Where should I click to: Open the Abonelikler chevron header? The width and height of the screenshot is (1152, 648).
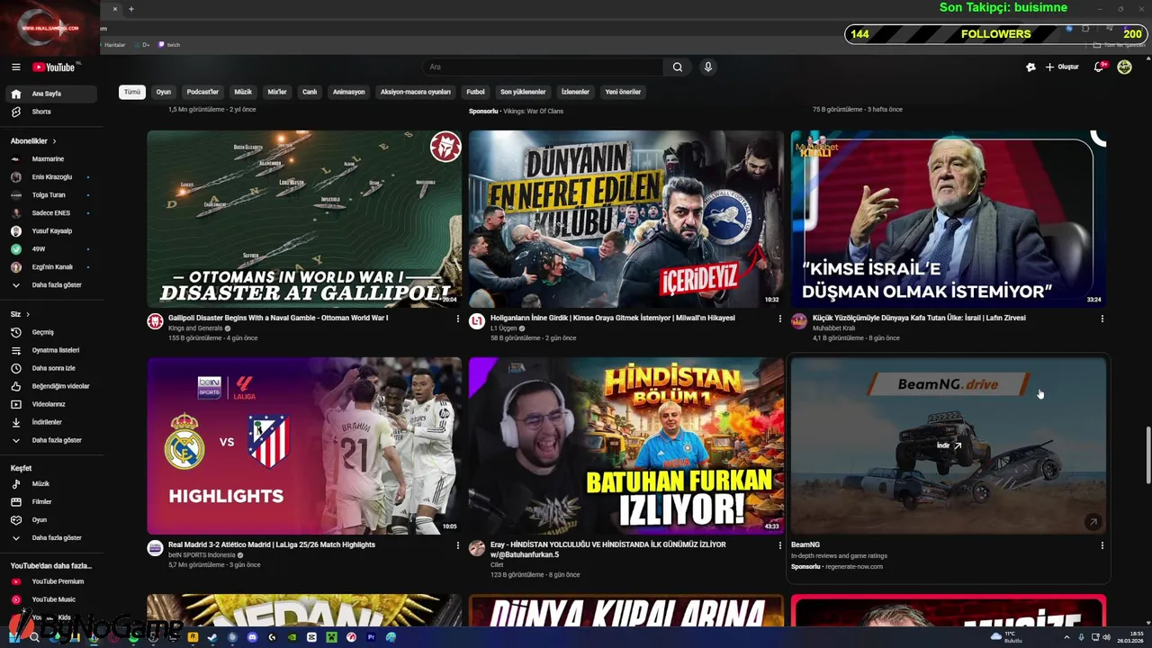pyautogui.click(x=33, y=141)
